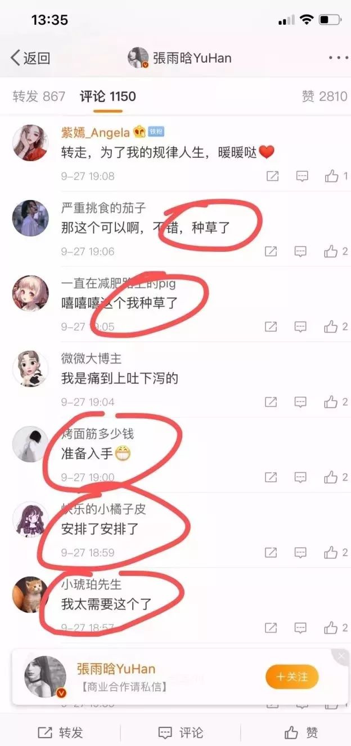Viewport: 351px width, 746px height.
Task: Reply to 安排了安排了 comment via bubble icon
Action: [301, 553]
